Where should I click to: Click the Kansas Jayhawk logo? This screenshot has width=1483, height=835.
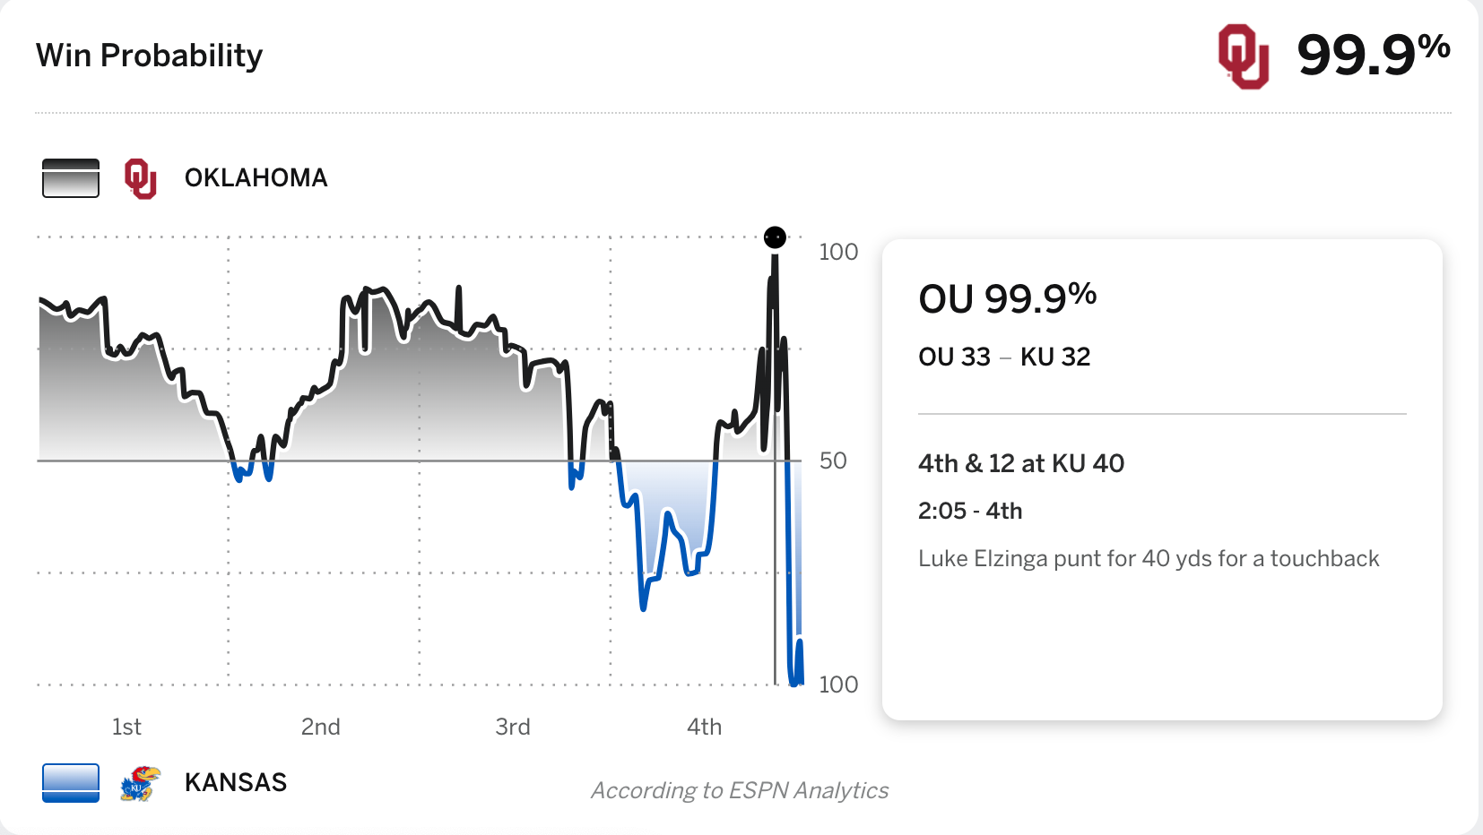click(x=140, y=783)
